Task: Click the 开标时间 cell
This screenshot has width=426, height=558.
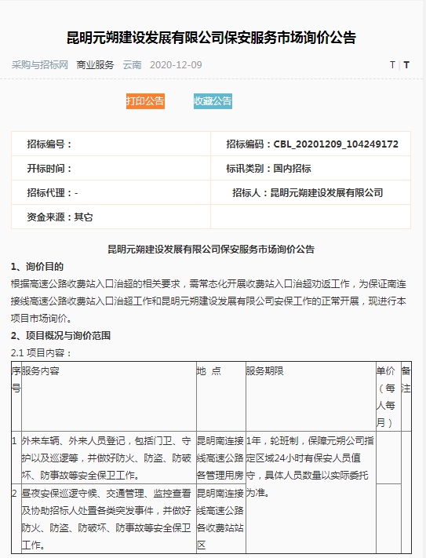Action: coord(111,168)
